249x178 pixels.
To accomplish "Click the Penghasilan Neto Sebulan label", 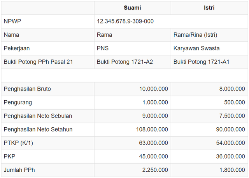I will click(38, 116).
